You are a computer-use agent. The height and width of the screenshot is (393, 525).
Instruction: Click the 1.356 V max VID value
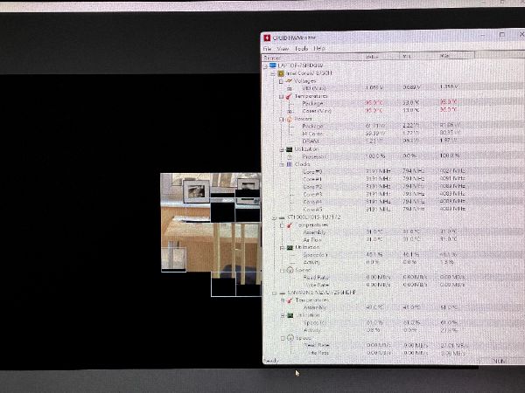449,86
